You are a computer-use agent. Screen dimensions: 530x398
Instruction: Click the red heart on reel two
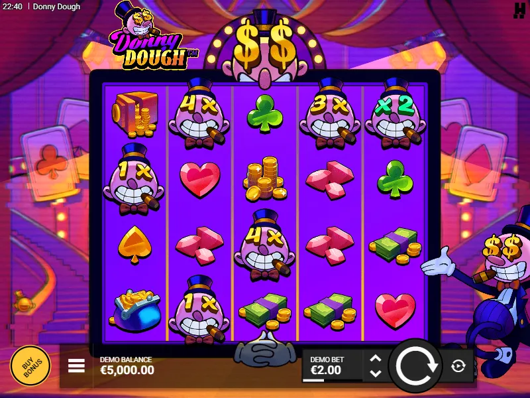pyautogui.click(x=200, y=179)
